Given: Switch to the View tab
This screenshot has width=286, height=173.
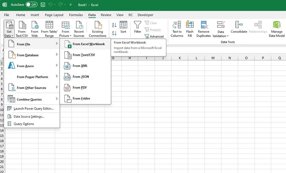Looking at the screenshot, I should pos(120,15).
